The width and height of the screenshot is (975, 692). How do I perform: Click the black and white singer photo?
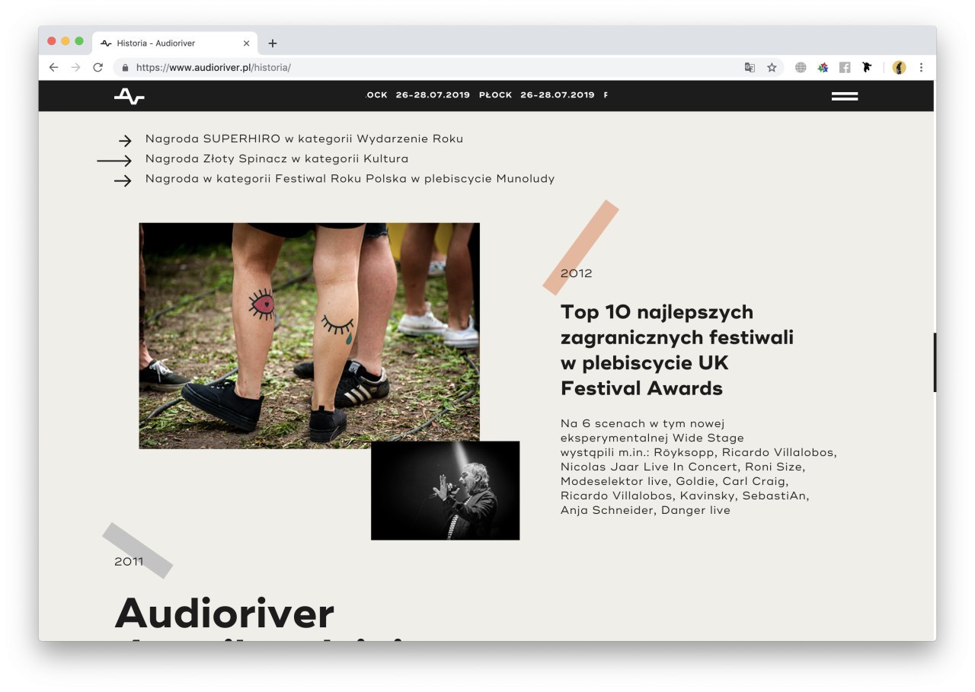445,490
